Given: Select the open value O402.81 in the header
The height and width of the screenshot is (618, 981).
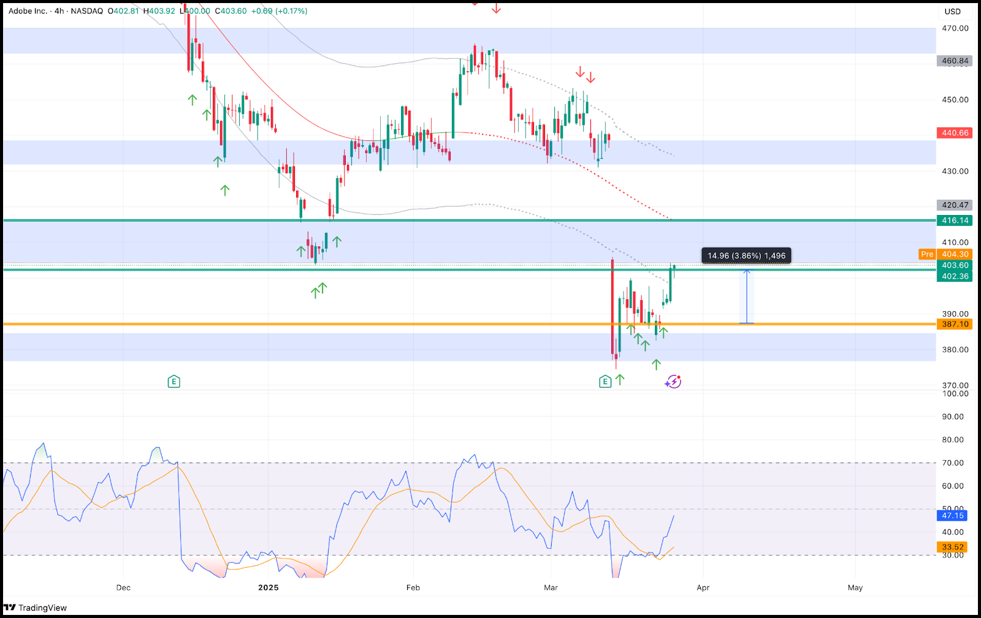Looking at the screenshot, I should 123,11.
